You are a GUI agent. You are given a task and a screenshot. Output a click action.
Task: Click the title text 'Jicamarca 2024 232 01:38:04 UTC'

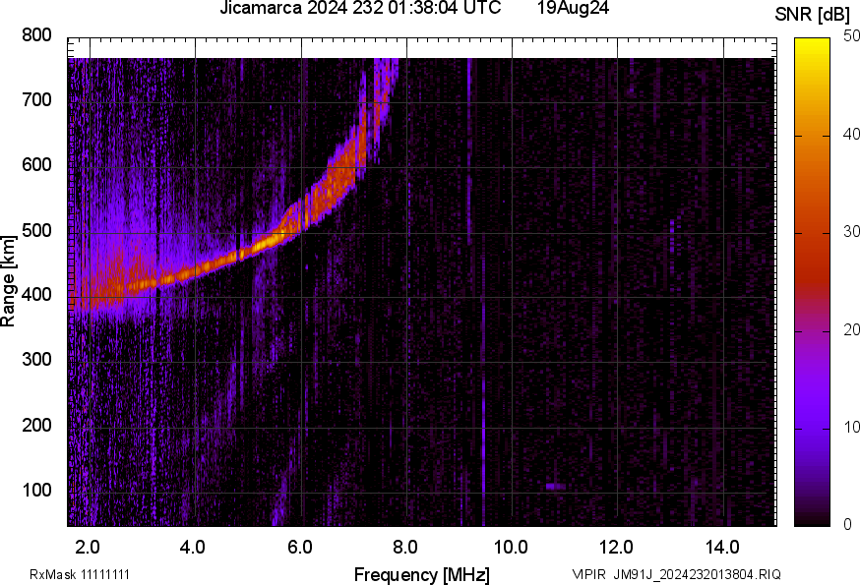[360, 8]
